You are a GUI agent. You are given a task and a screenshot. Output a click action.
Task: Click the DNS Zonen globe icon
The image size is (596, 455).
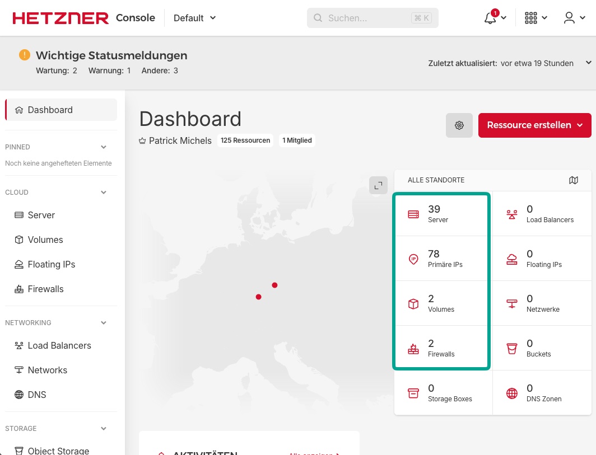point(511,393)
